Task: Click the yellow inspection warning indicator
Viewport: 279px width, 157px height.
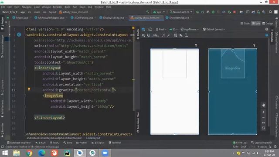Action: (133, 28)
